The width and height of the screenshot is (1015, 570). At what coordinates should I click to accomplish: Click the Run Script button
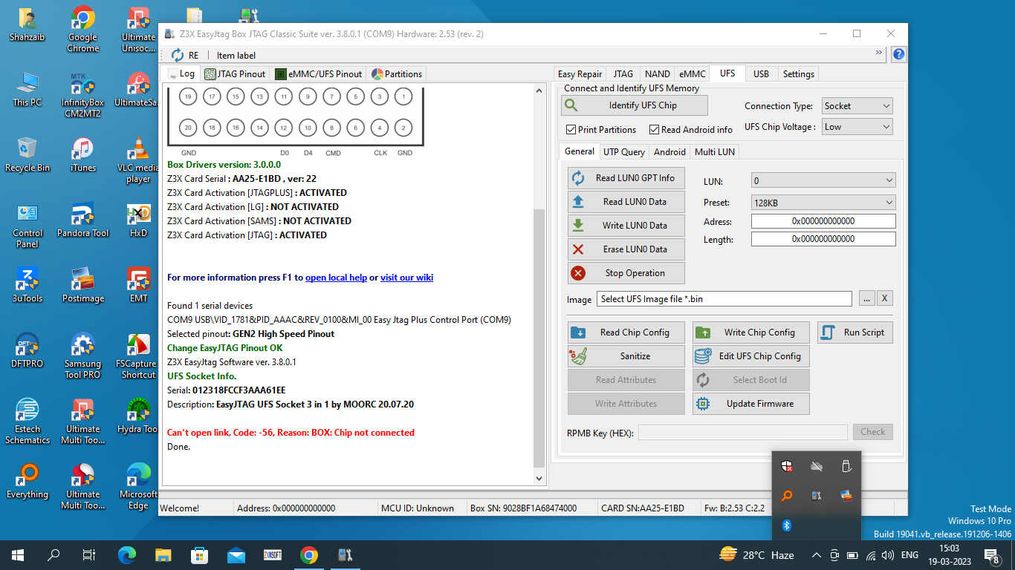point(855,332)
